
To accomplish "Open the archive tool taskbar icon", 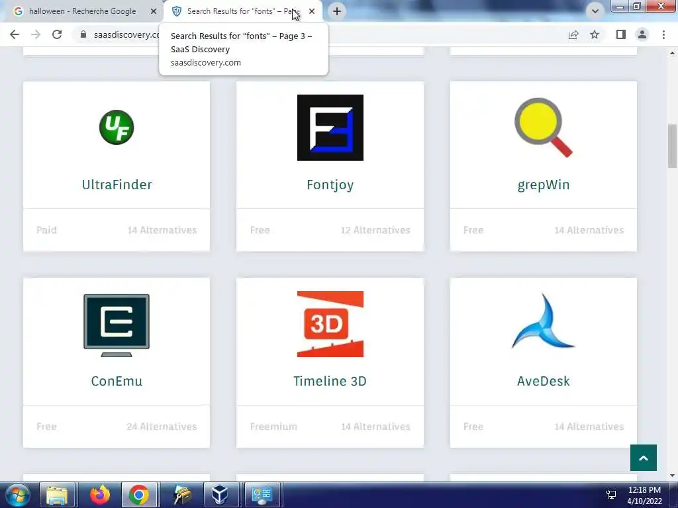I will coord(182,495).
